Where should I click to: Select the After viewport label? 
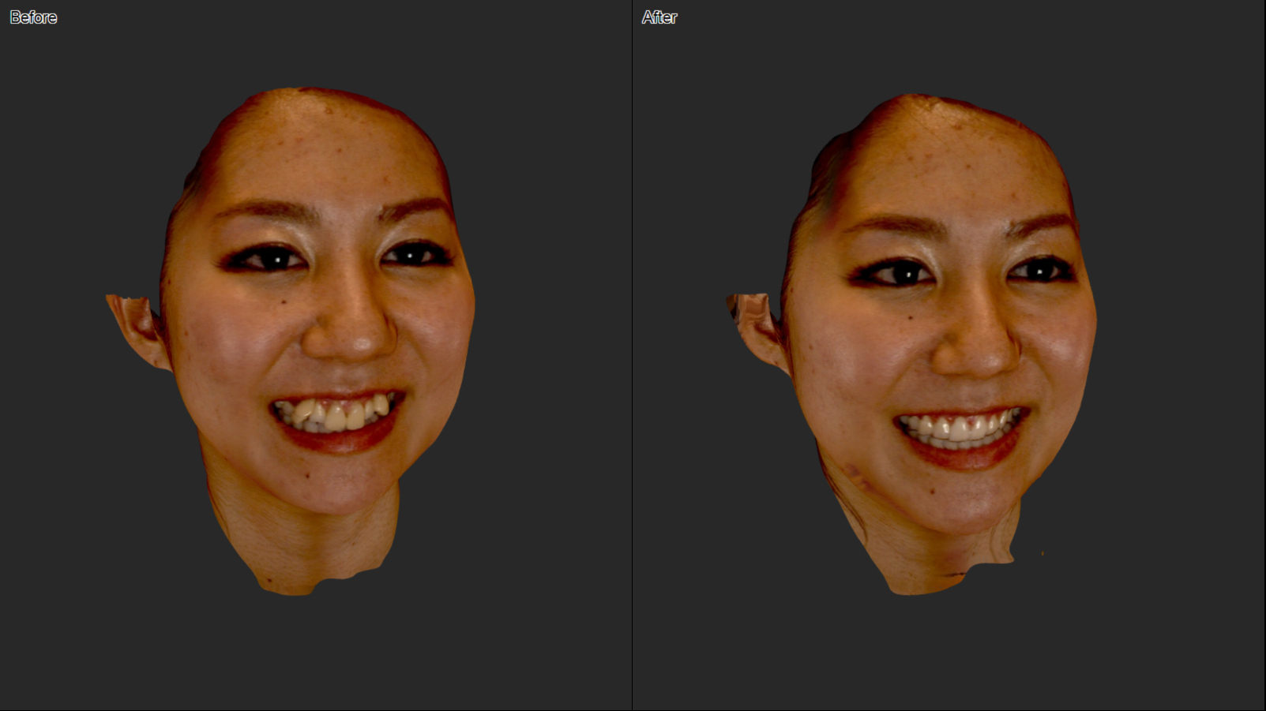[659, 17]
